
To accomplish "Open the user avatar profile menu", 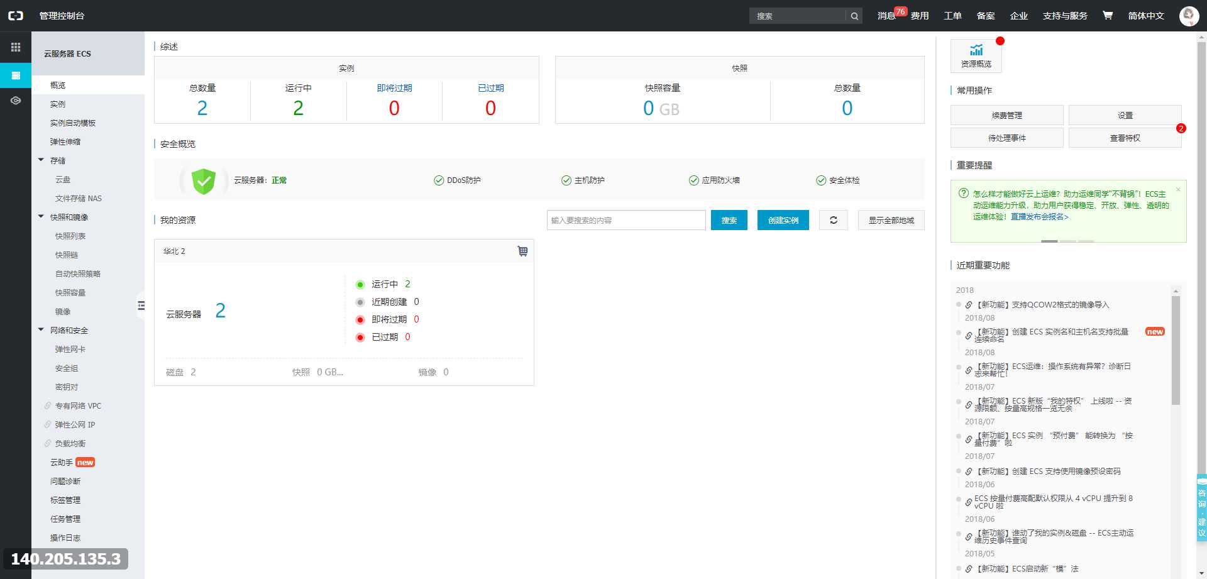I will pyautogui.click(x=1189, y=16).
